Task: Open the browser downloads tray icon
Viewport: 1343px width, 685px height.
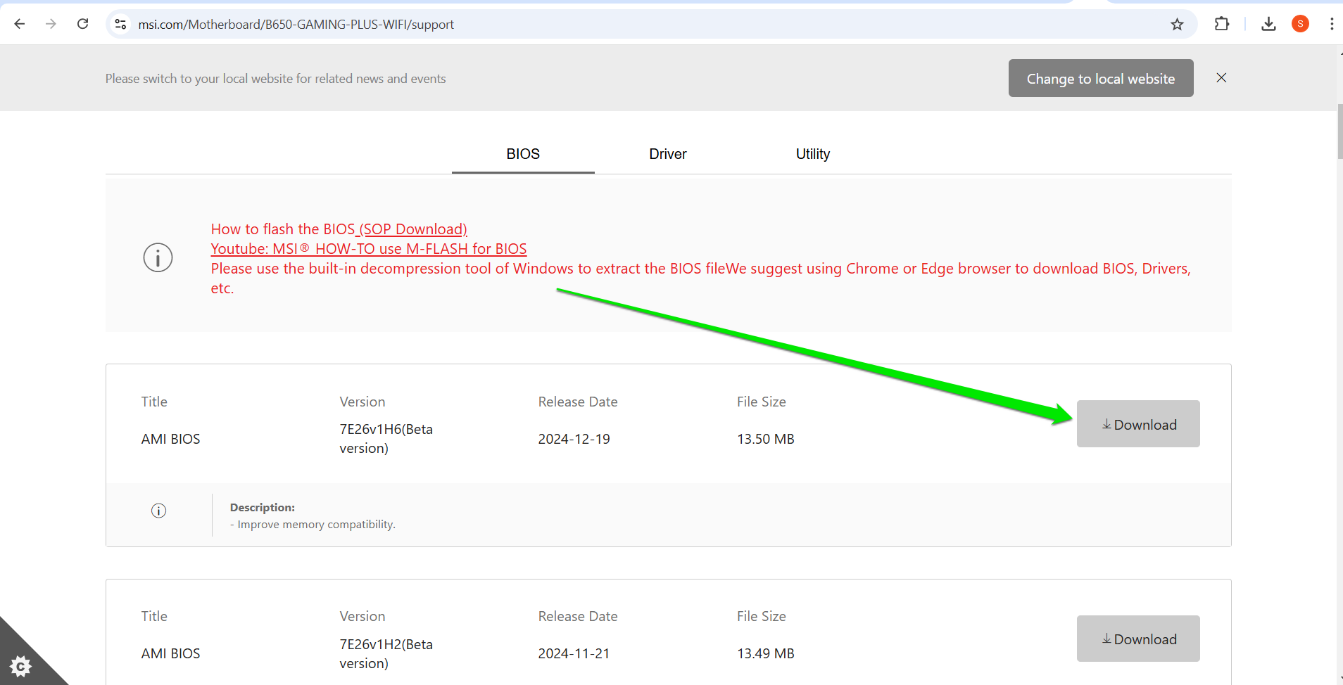Action: click(1268, 24)
